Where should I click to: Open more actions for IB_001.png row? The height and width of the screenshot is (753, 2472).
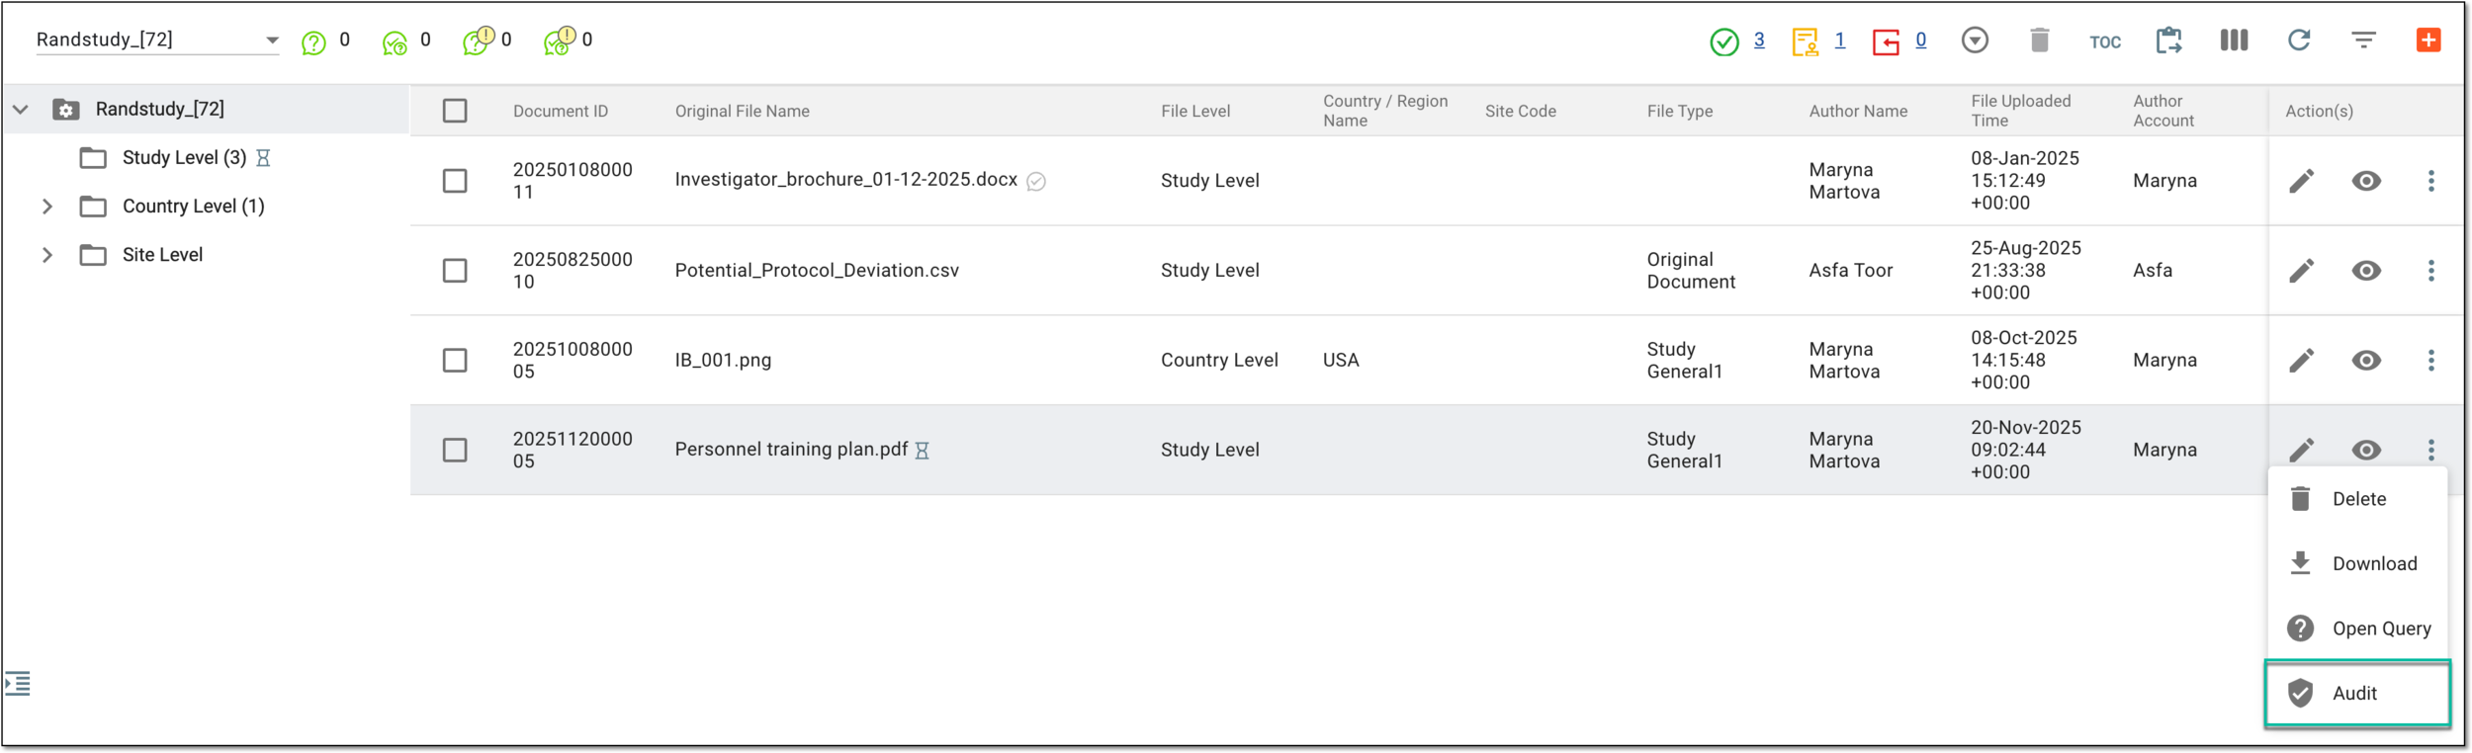(2431, 361)
